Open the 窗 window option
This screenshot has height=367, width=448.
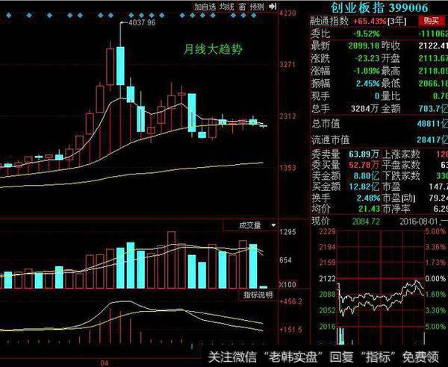242,7
